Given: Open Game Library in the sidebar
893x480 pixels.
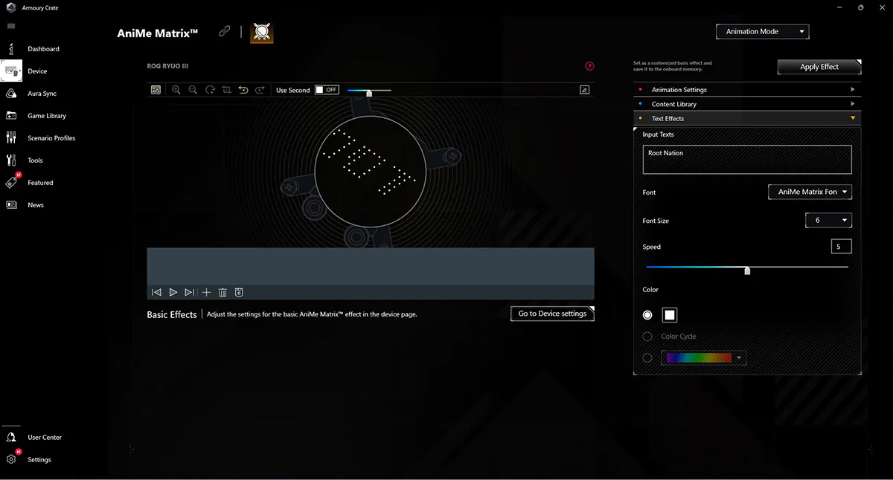Looking at the screenshot, I should [47, 116].
